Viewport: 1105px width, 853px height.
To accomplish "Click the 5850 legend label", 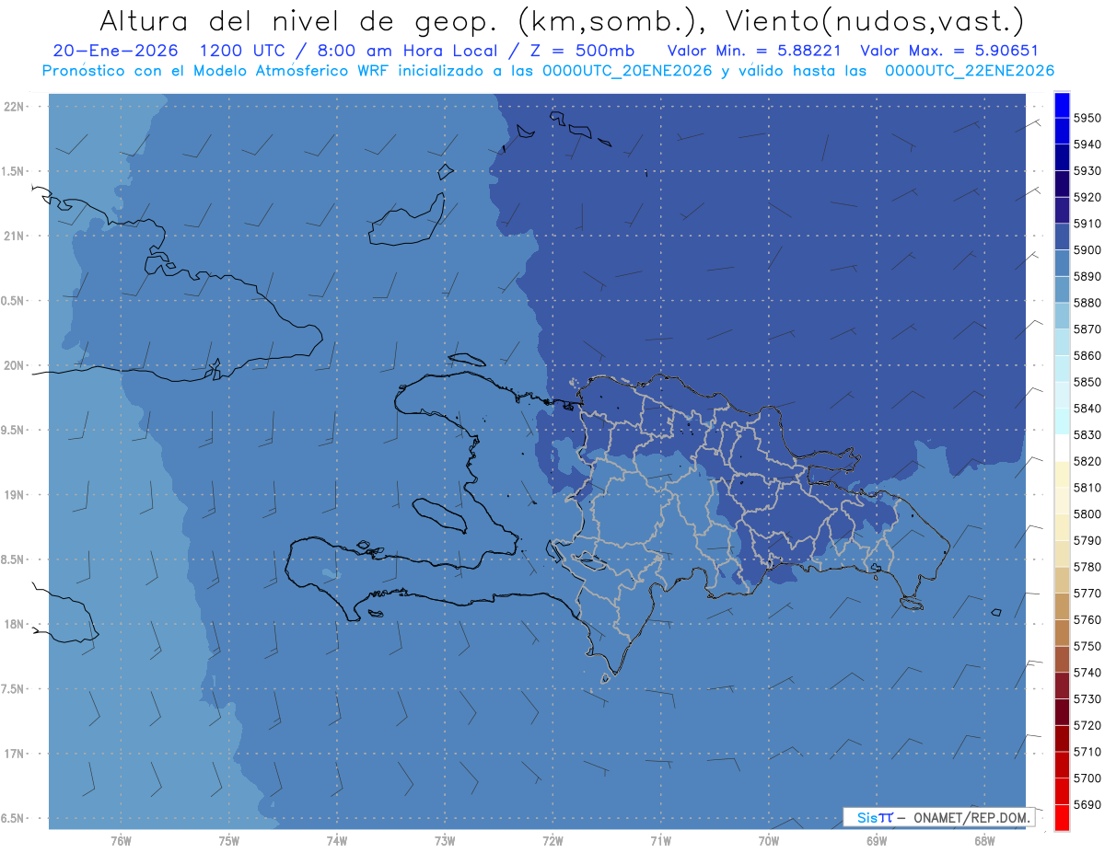I will [1087, 382].
